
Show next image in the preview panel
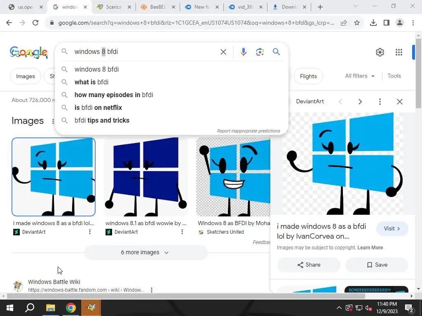point(360,102)
